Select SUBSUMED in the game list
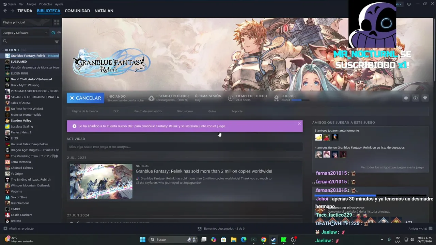Screen dimensions: 436x245 (x=19, y=62)
